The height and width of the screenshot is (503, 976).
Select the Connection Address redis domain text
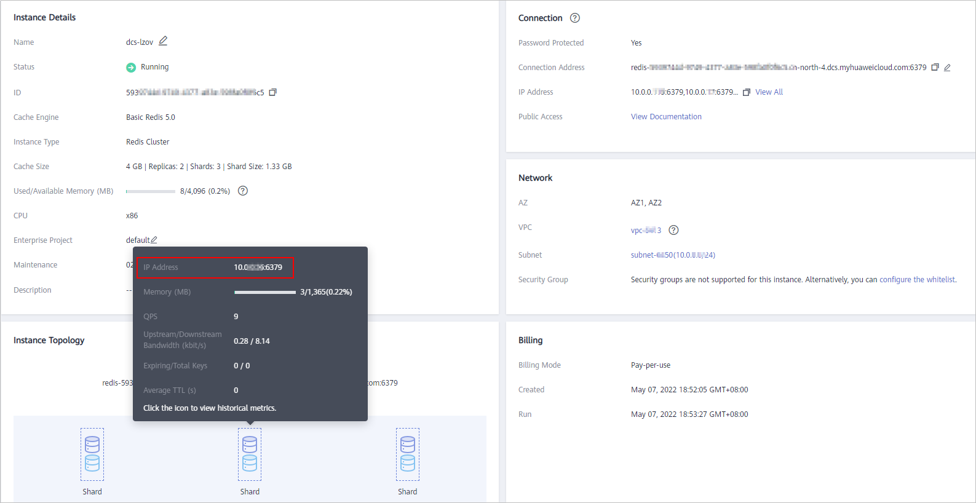779,68
